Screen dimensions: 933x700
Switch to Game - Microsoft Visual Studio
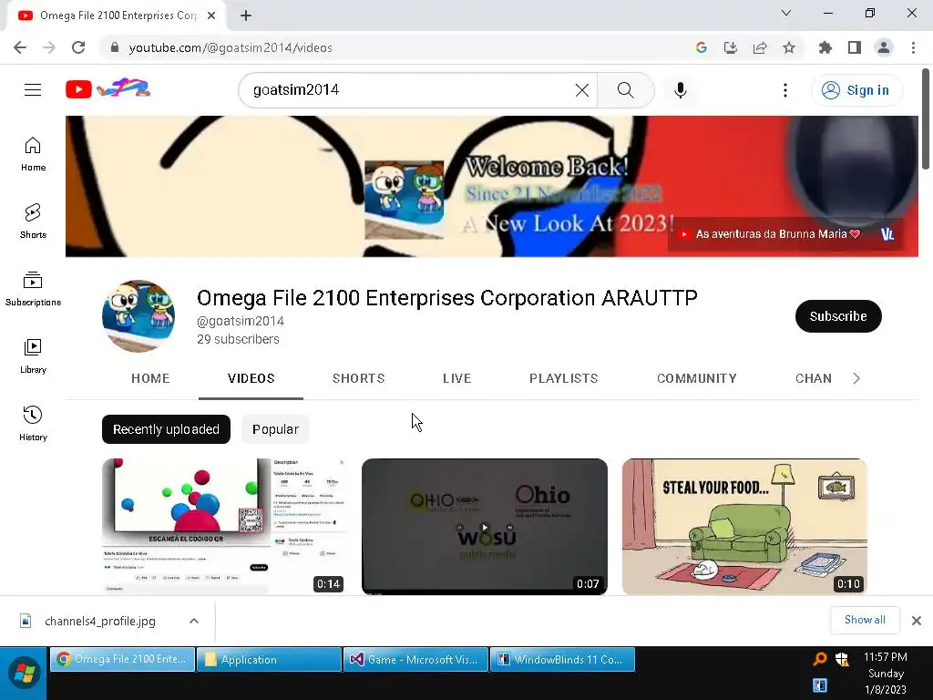(x=415, y=660)
